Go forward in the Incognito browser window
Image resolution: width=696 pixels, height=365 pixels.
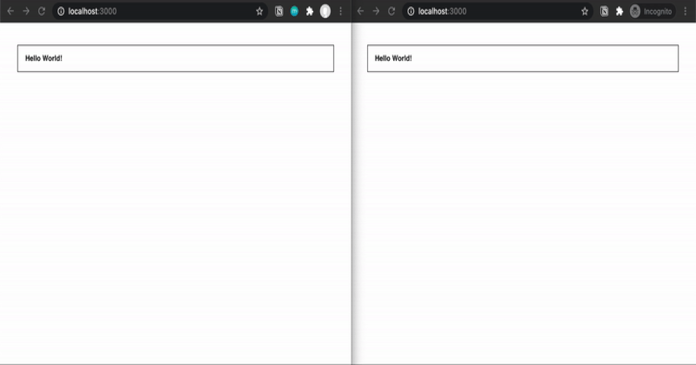coord(376,11)
